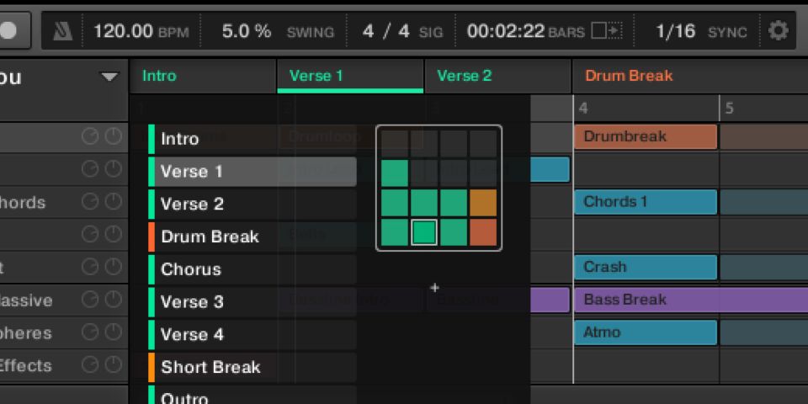808x404 pixels.
Task: Pick Short Break from the scene list
Action: click(x=210, y=367)
